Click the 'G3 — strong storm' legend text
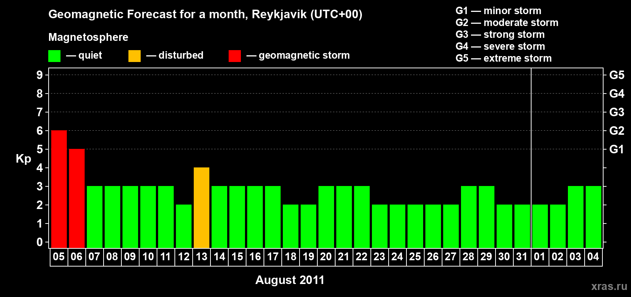The height and width of the screenshot is (297, 631). [x=500, y=35]
